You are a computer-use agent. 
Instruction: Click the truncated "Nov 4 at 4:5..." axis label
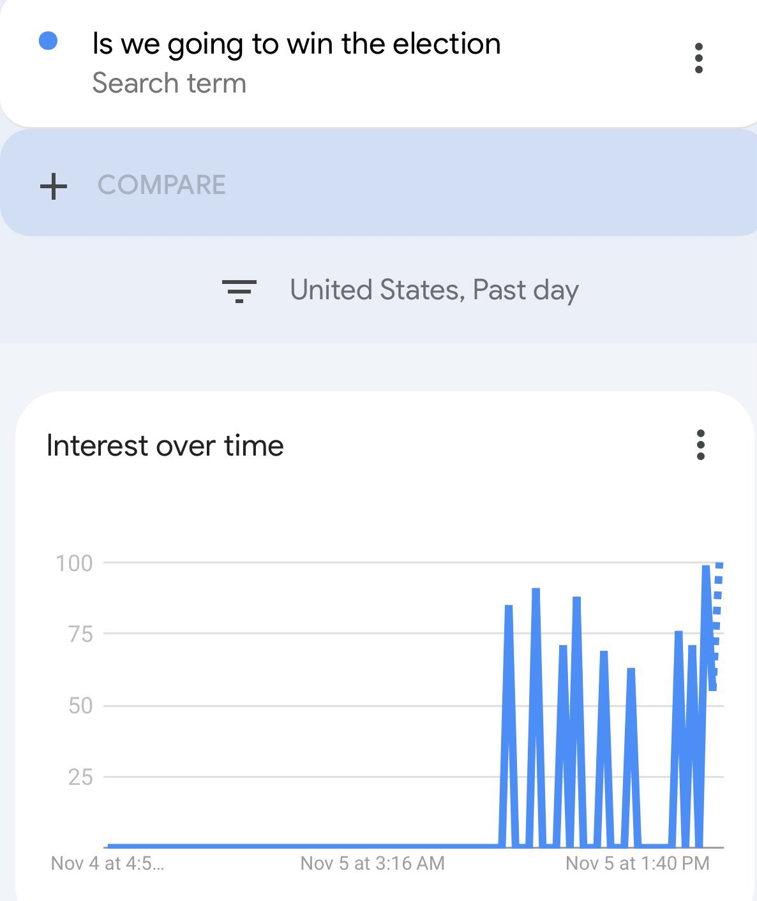point(107,863)
